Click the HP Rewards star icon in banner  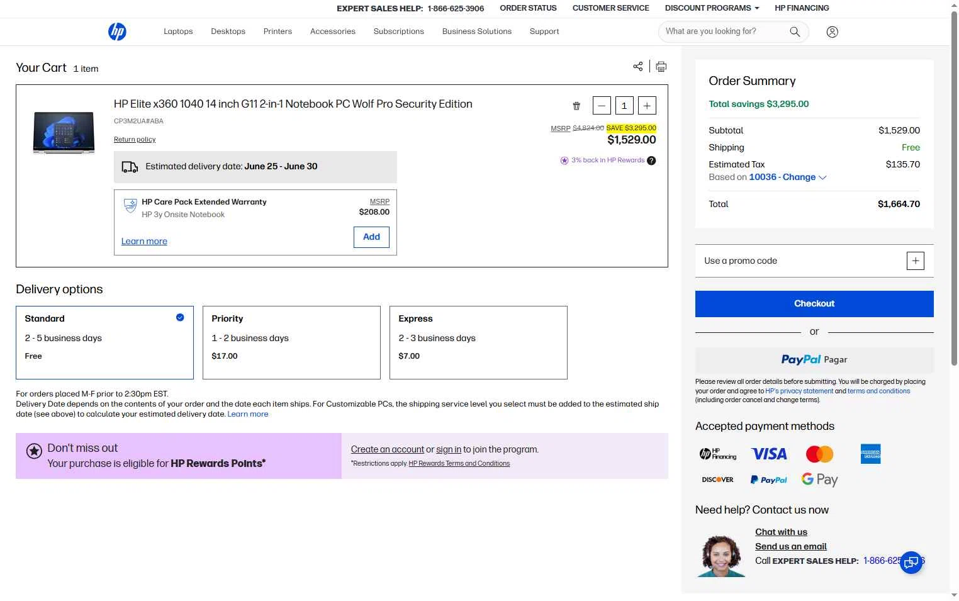click(34, 451)
